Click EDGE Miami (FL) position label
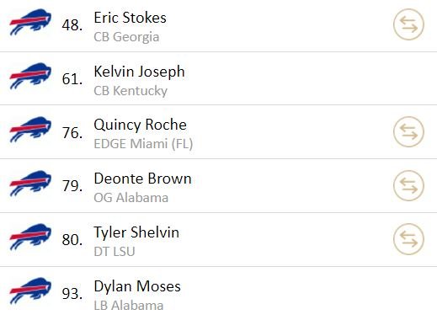This screenshot has height=320, width=437. pyautogui.click(x=143, y=144)
